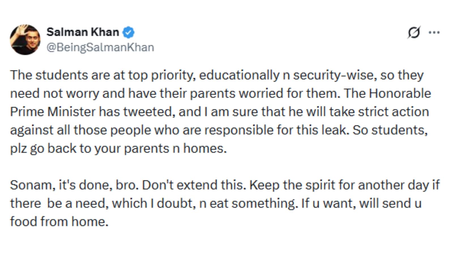Click the blue verified checkmark badge
The height and width of the screenshot is (255, 453).
(128, 32)
